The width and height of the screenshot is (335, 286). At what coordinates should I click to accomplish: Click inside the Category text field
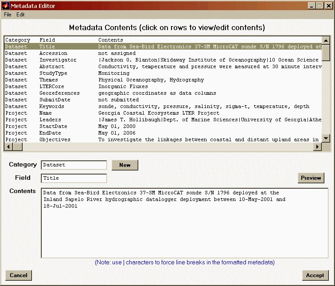[74, 165]
